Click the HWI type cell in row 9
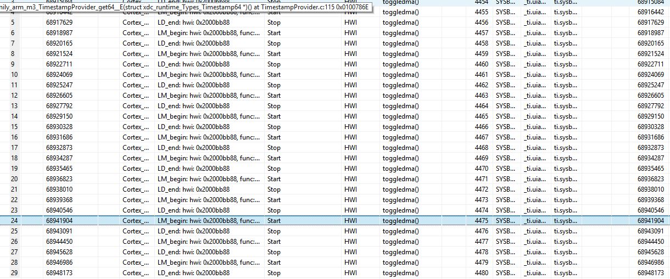670x279 pixels. tap(350, 64)
